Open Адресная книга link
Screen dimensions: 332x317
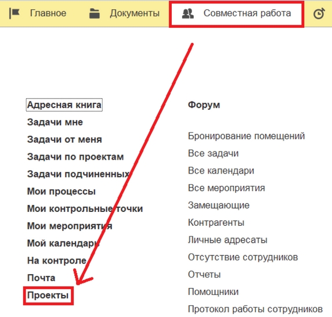[x=64, y=105]
